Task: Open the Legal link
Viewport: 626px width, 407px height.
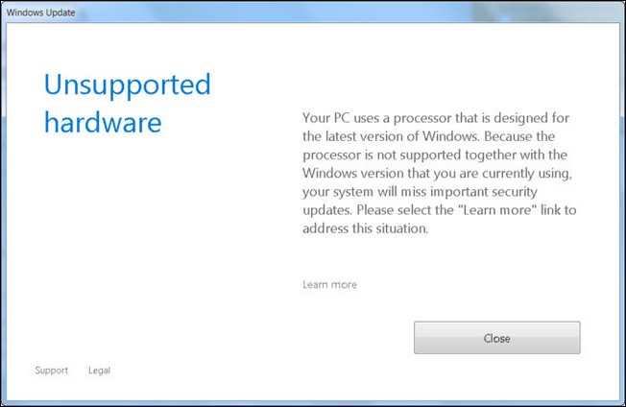Action: [x=99, y=371]
